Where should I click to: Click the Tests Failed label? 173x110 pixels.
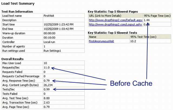coord(10,94)
